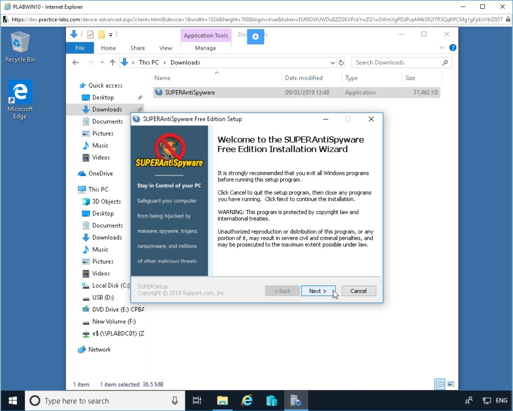Open recent locations dropdown arrow

[102, 63]
